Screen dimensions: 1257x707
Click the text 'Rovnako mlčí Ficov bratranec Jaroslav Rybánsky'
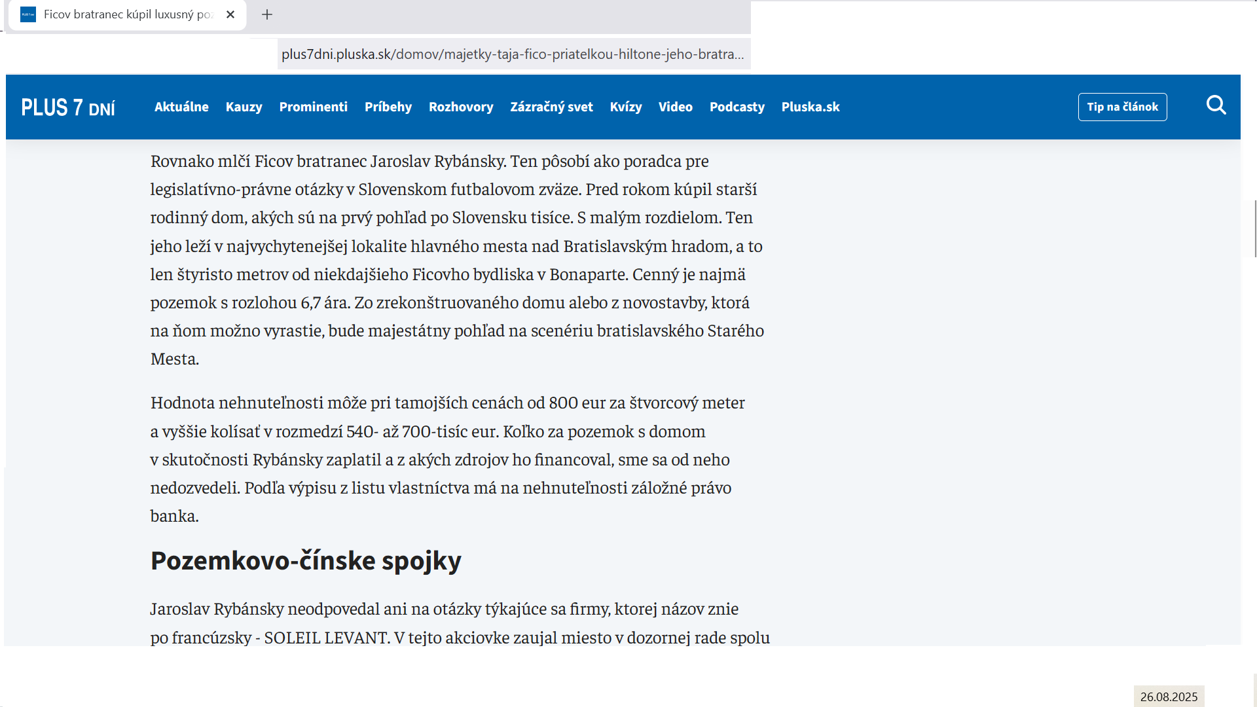click(x=328, y=161)
